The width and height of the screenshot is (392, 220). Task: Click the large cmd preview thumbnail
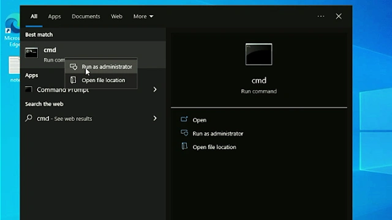point(258,54)
